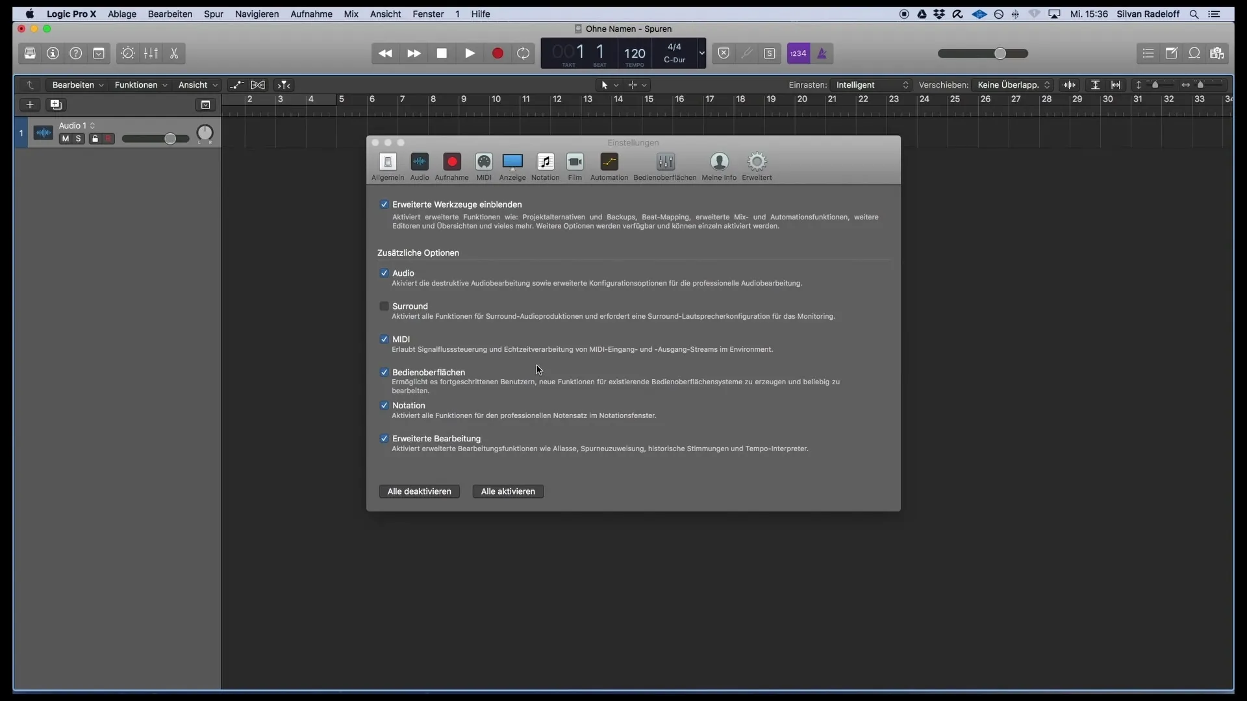Viewport: 1247px width, 701px height.
Task: Open the Toolbar toggle icon
Action: point(99,53)
